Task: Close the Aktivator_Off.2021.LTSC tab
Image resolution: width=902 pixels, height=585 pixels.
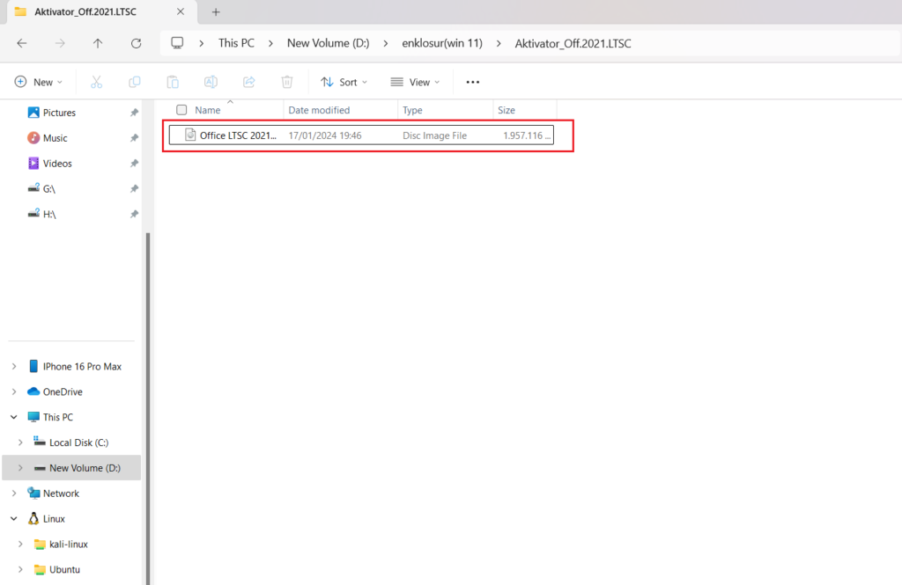Action: tap(181, 11)
